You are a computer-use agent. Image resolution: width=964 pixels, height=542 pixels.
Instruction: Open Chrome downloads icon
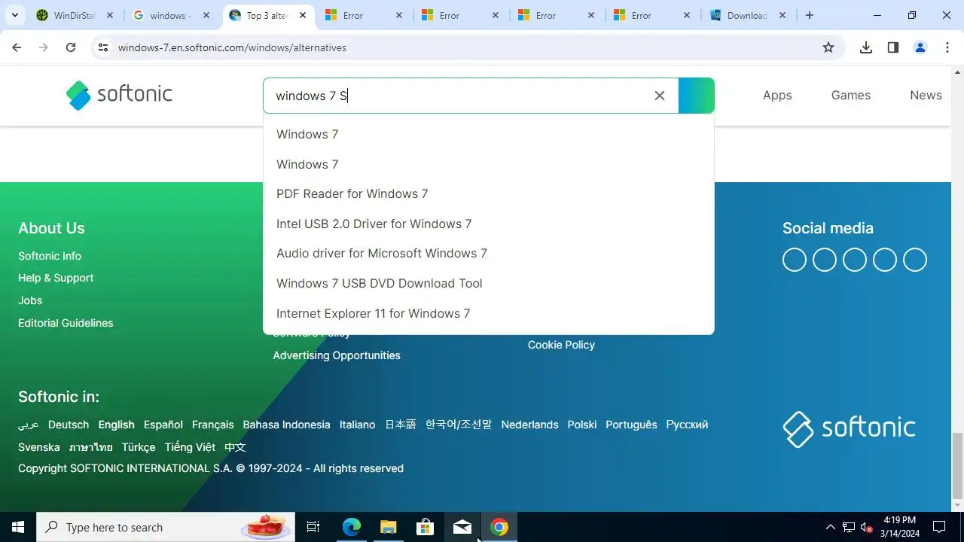point(866,47)
